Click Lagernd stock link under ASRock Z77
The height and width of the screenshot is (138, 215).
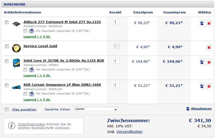37,37
